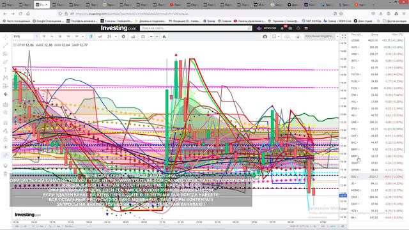The height and width of the screenshot is (230, 409).
Task: Open the time interval dropdown arrow
Action: 82,36
